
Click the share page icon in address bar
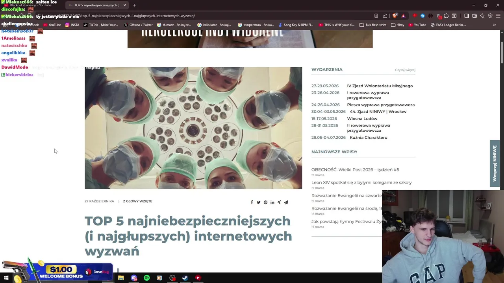click(x=385, y=16)
